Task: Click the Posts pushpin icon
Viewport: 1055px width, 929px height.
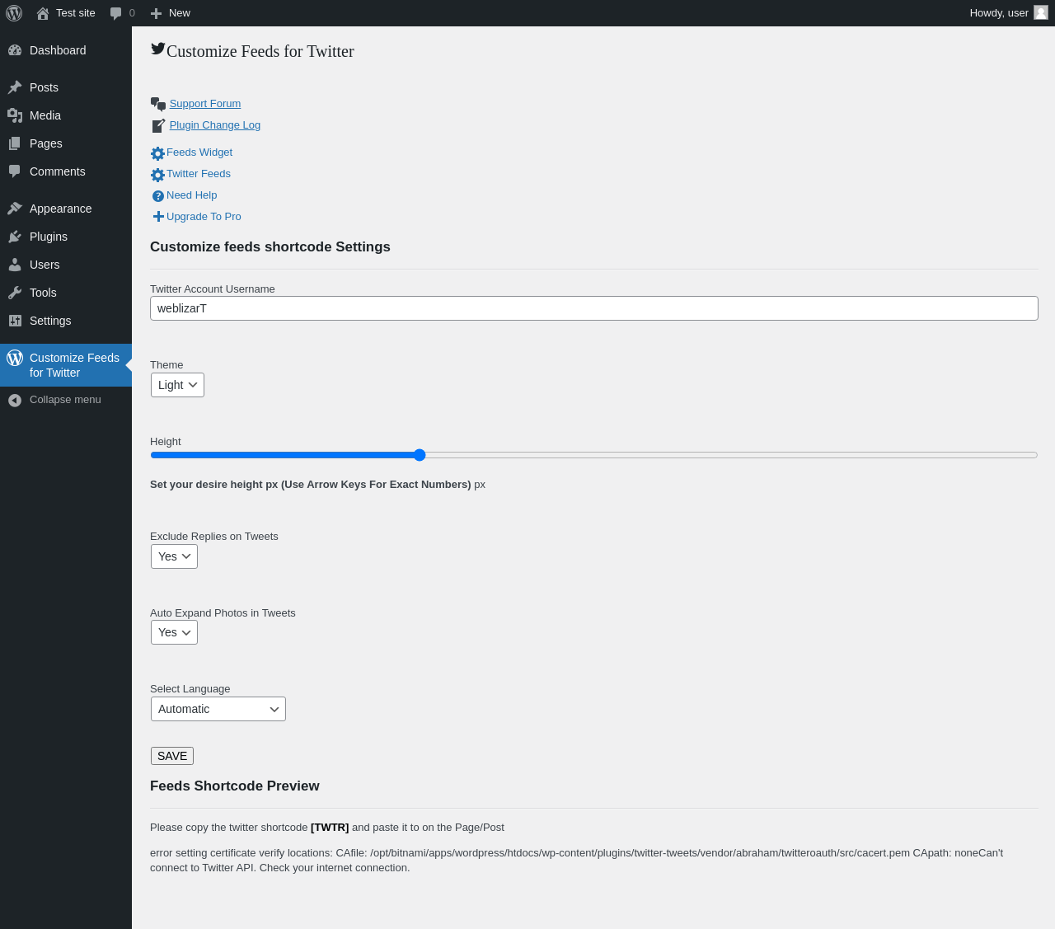Action: pyautogui.click(x=15, y=87)
